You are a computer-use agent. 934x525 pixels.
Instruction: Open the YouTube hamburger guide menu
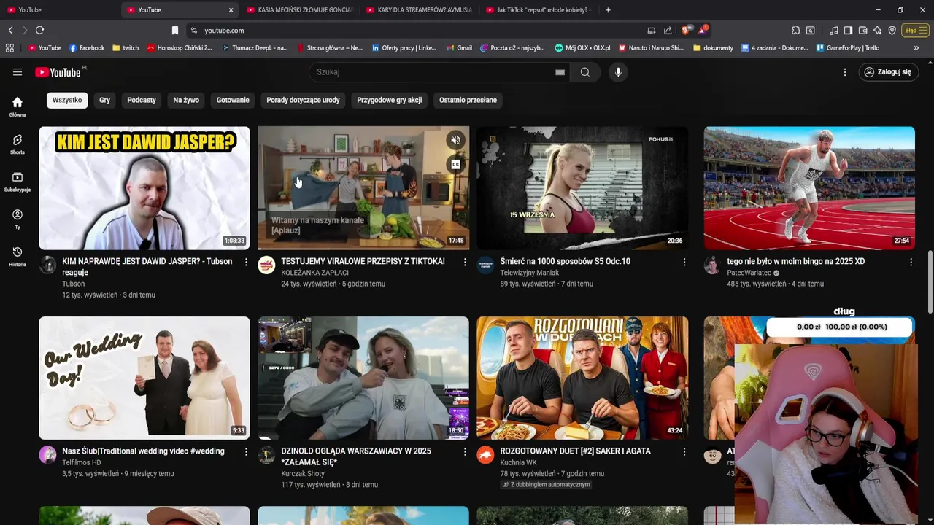[x=18, y=72]
